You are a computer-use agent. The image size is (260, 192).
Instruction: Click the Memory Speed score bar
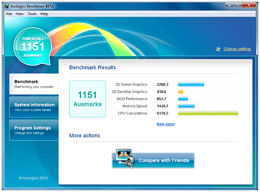186,106
